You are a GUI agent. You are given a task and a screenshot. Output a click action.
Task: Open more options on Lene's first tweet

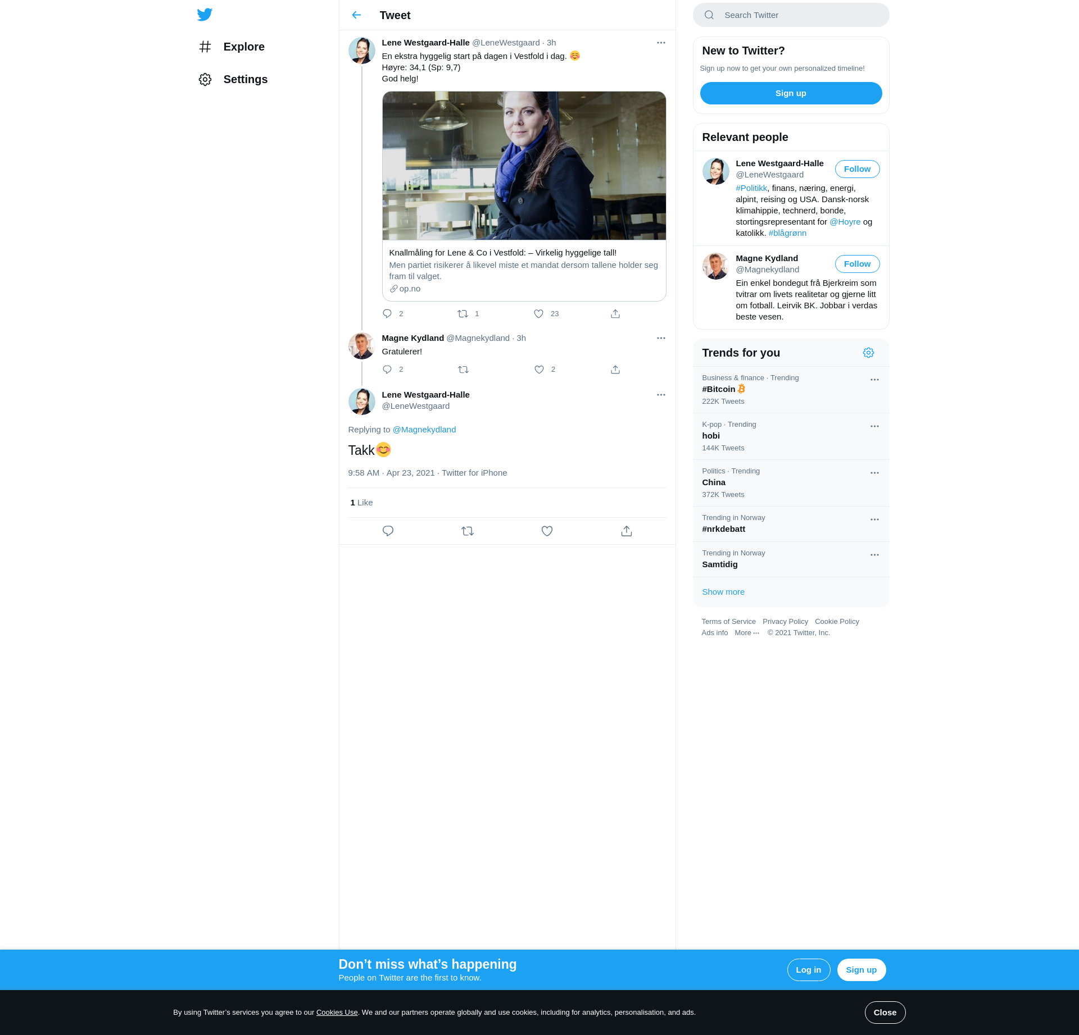coord(661,43)
